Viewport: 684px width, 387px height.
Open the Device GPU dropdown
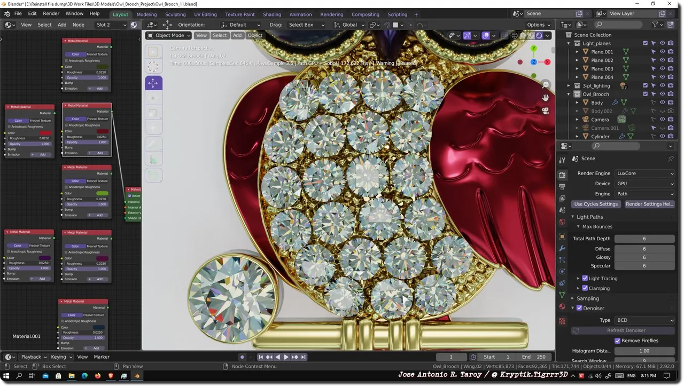(x=644, y=184)
